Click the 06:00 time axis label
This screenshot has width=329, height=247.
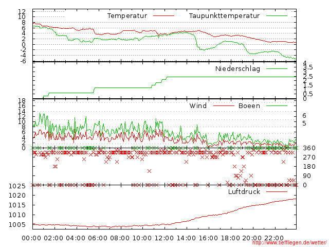tap(98, 238)
